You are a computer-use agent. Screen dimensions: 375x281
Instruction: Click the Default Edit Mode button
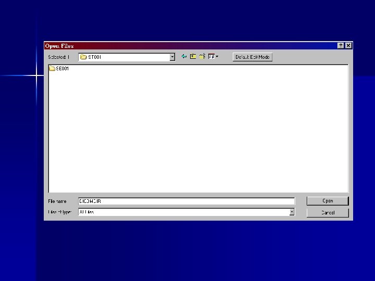(x=252, y=57)
